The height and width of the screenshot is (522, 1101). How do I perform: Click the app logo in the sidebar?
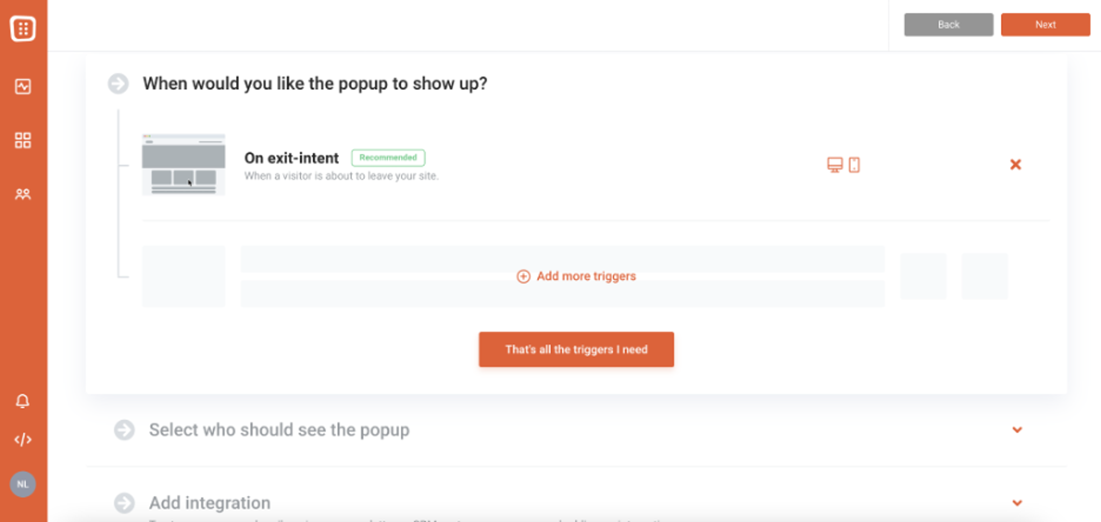pos(23,28)
